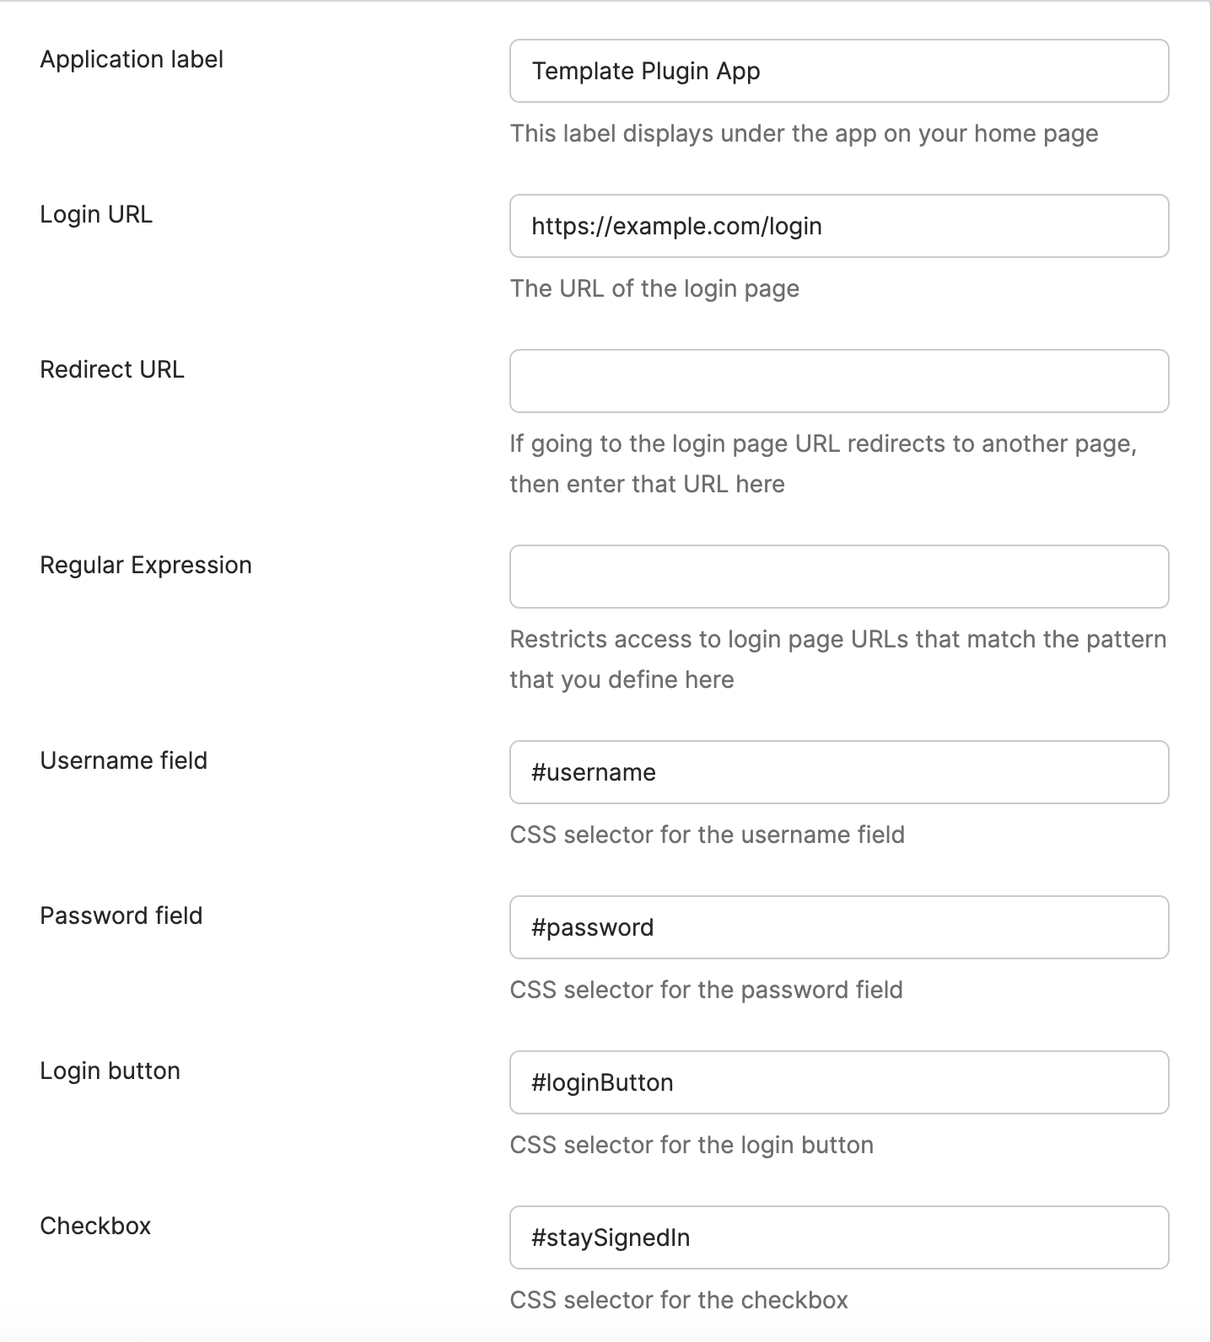Screen dimensions: 1211x1342
Task: Select the '#username' selector text
Action: 594,772
